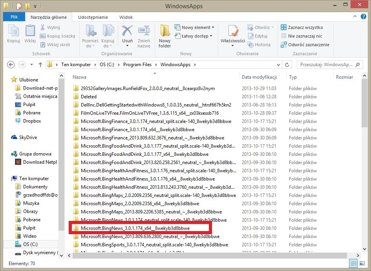
Task: Open Obrazy in the navigation pane
Action: point(26,211)
